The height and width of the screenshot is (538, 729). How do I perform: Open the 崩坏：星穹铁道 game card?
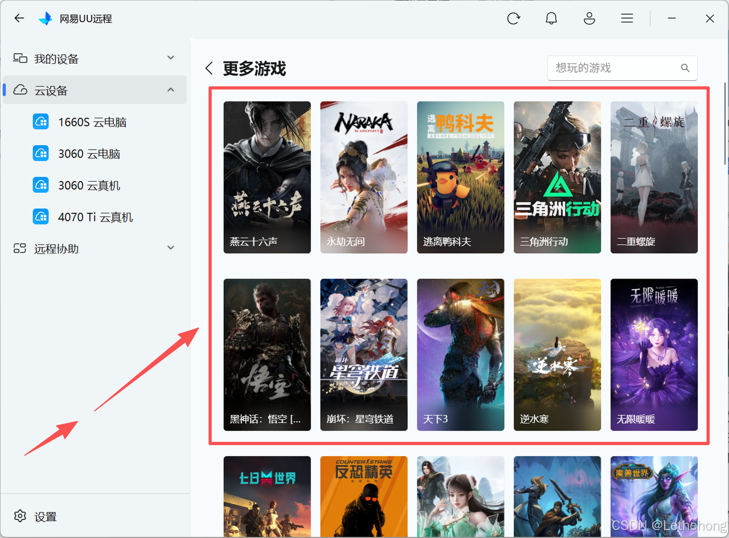[x=364, y=355]
